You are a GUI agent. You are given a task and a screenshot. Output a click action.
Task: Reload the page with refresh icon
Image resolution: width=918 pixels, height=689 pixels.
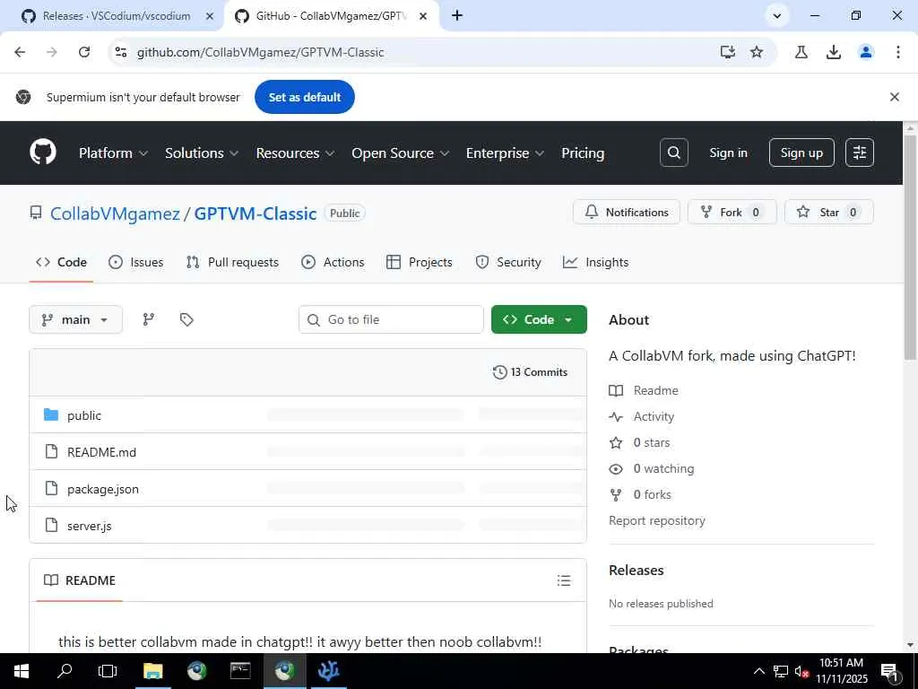click(84, 52)
